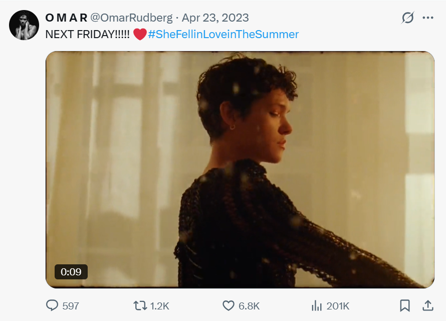
Task: Like the post with the heart icon
Action: pyautogui.click(x=229, y=305)
